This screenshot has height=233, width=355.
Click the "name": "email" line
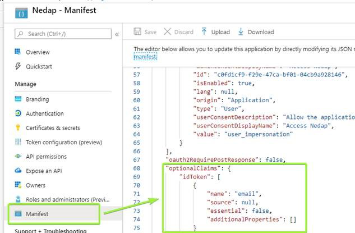coord(234,194)
